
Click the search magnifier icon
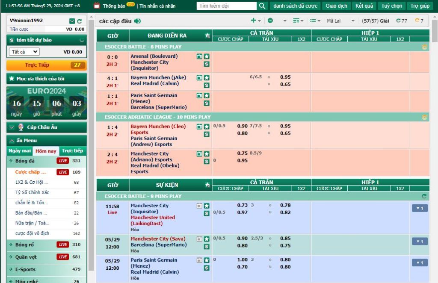click(262, 6)
